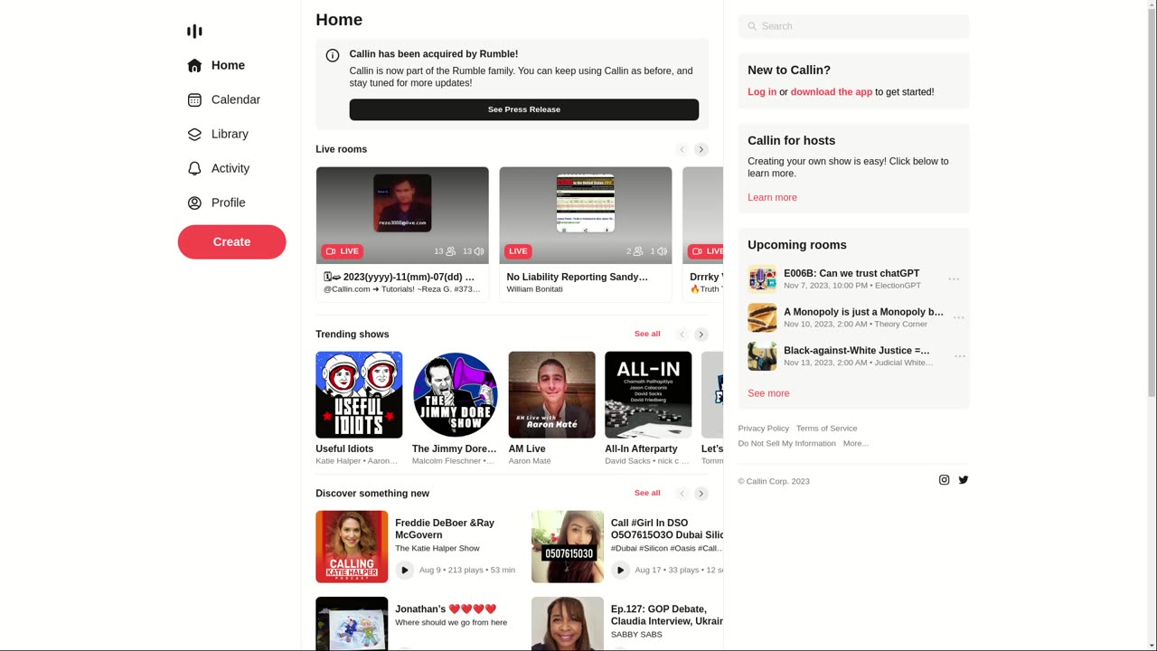Open the Freddie DeBoer &Ray McGovern title
This screenshot has height=651, width=1157.
(x=445, y=529)
